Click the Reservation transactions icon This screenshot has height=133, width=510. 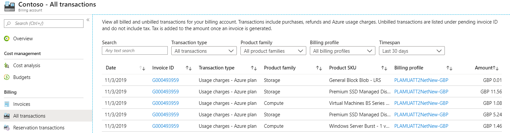pyautogui.click(x=7, y=128)
